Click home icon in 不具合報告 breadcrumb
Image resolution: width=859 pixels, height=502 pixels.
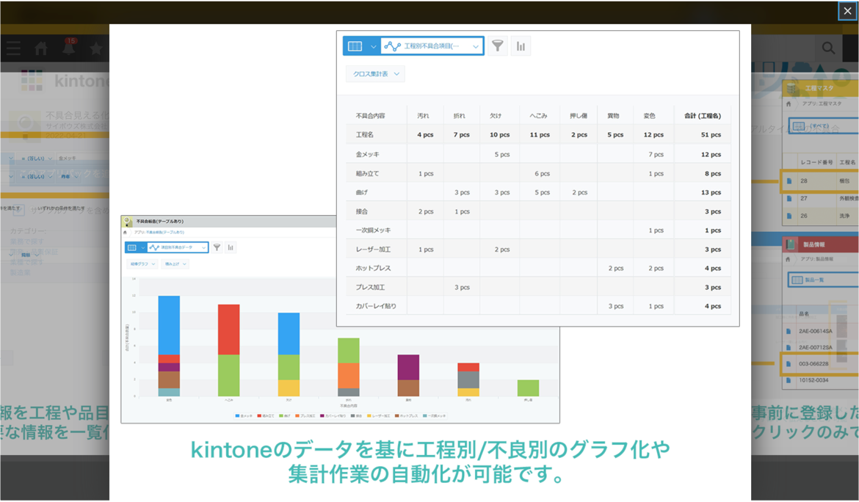point(126,232)
